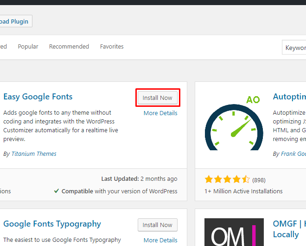This screenshot has height=246, width=306.
Task: Open the OMGF plugin title link
Action: click(289, 229)
